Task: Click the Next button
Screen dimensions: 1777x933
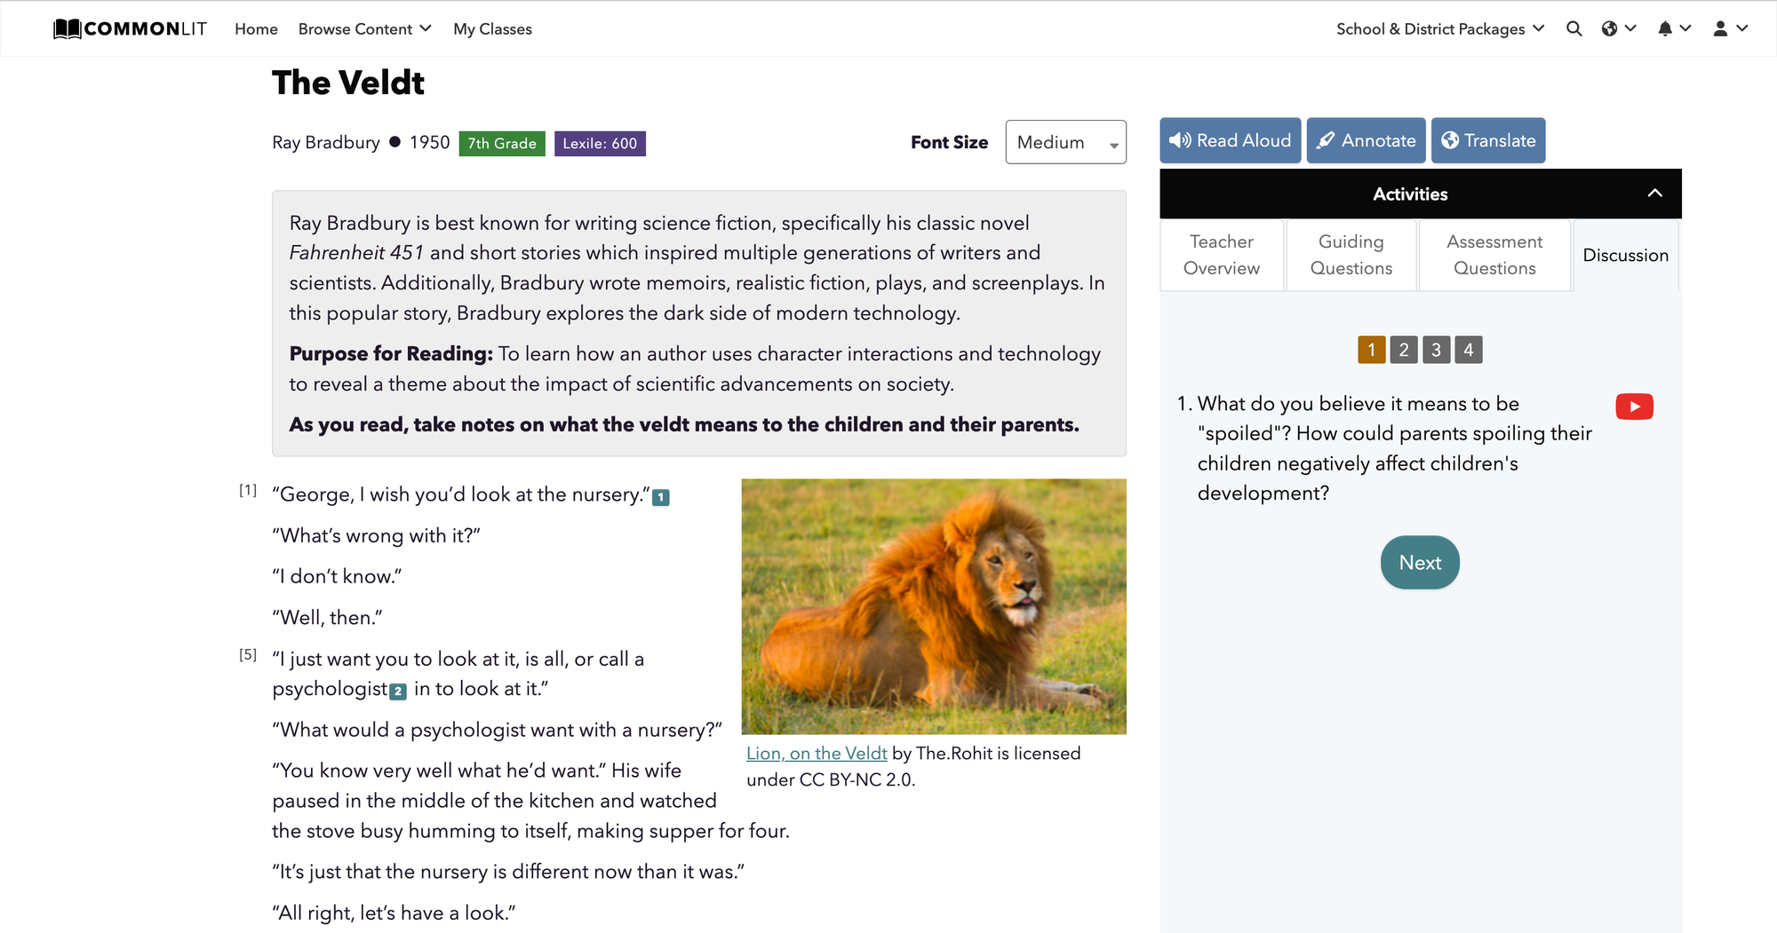Action: [x=1420, y=562]
